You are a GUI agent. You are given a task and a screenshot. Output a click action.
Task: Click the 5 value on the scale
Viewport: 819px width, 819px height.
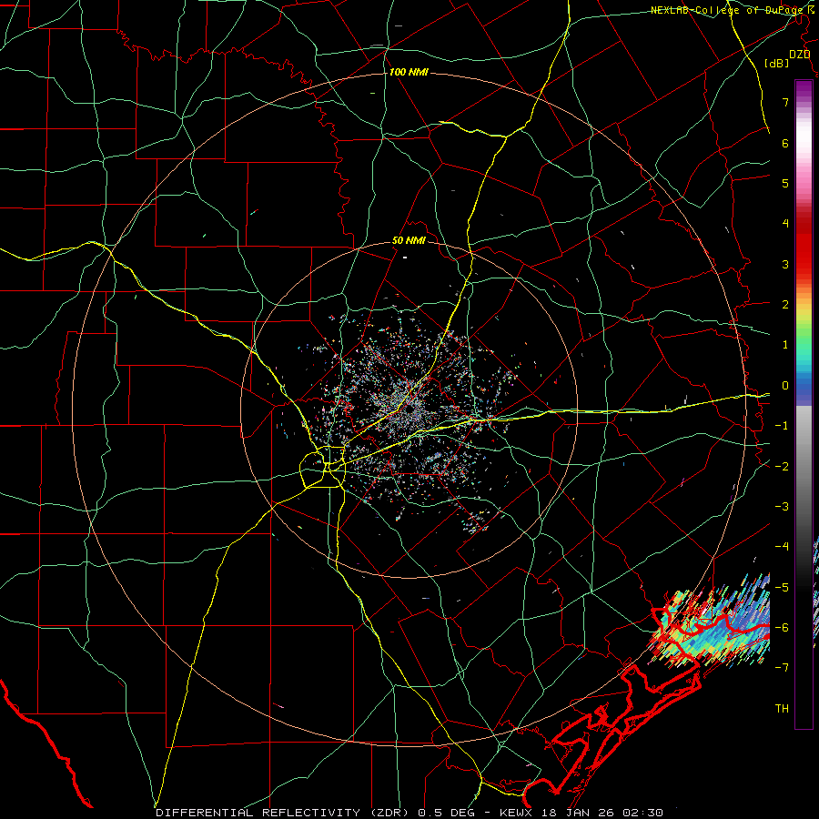tap(785, 183)
